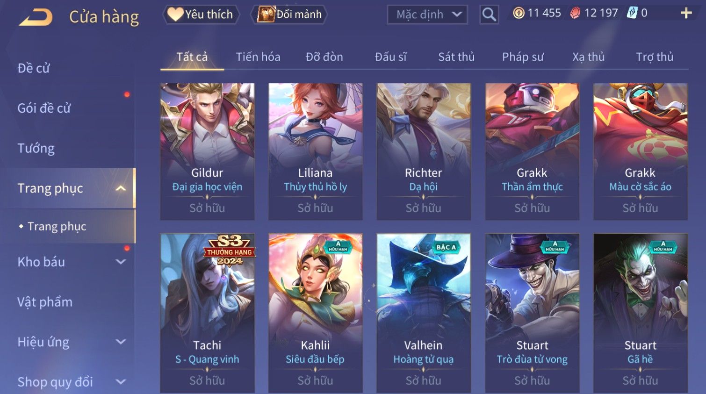Switch to the Sát thủ tab
The image size is (706, 394).
click(456, 57)
